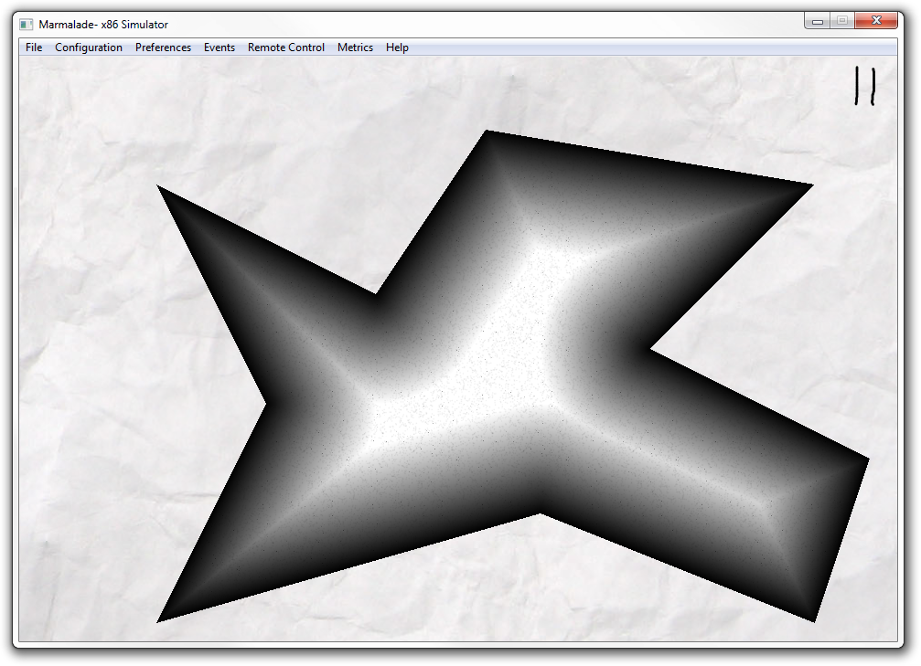Minimize the Marmalade simulator window
Image resolution: width=921 pixels, height=666 pixels.
(817, 20)
